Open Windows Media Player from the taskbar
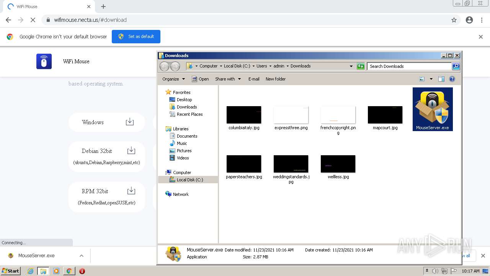The height and width of the screenshot is (276, 490). pyautogui.click(x=56, y=271)
